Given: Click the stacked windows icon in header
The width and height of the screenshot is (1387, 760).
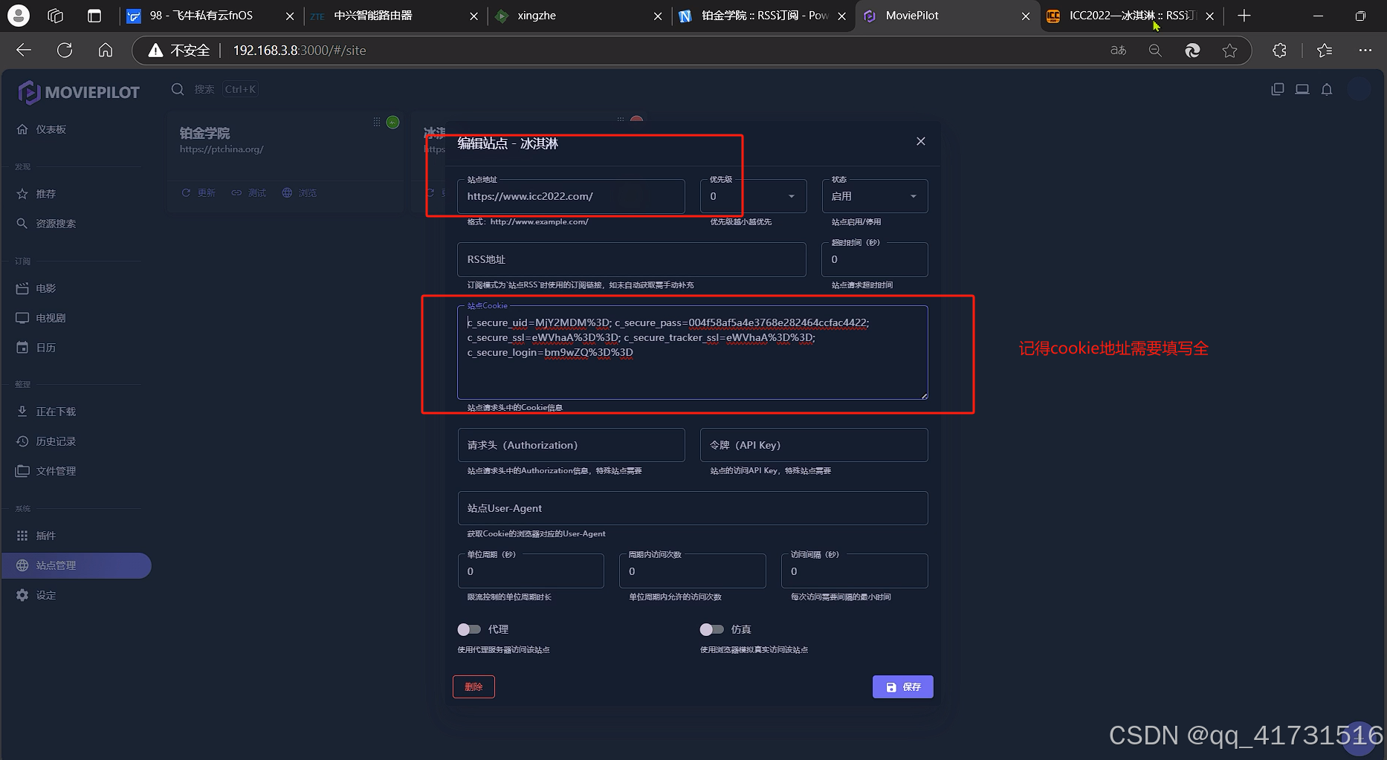Looking at the screenshot, I should coord(1278,89).
